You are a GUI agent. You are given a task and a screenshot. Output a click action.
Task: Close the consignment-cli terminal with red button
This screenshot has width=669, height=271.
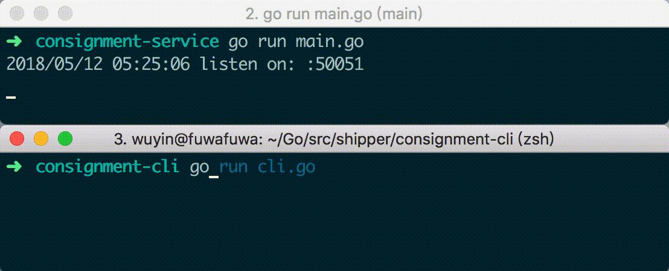pos(17,139)
